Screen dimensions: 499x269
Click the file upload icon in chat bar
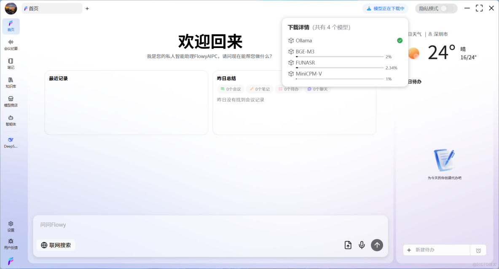pos(348,245)
